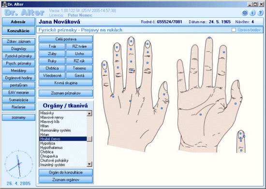The height and width of the screenshot is (189, 266).
Task: Click the organ list scroll down arrow
Action: tap(89, 164)
